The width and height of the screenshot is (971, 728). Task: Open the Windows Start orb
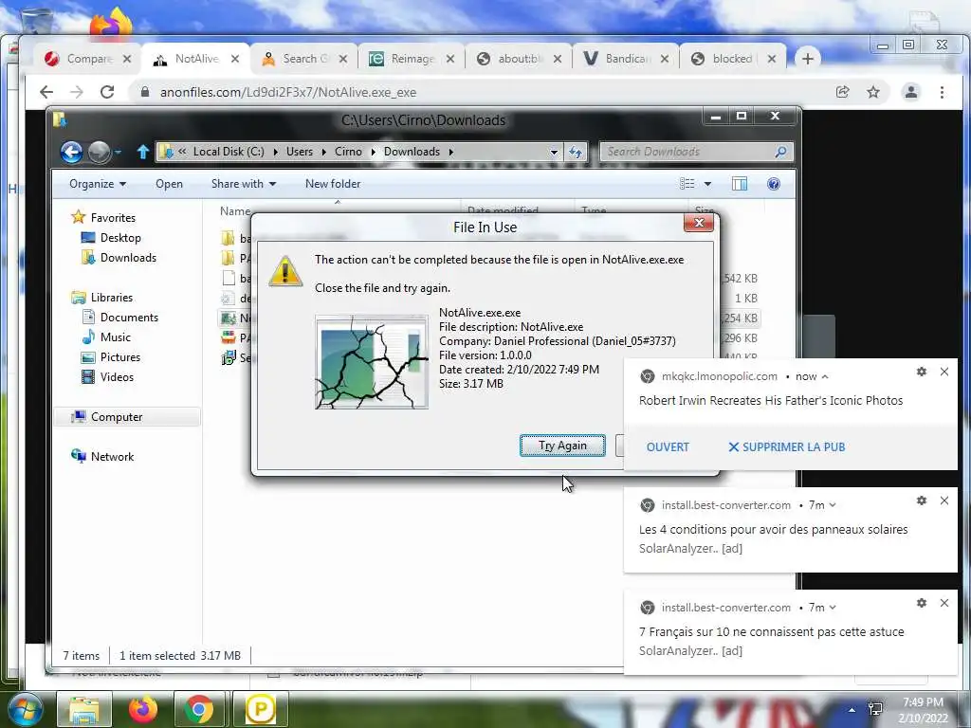pyautogui.click(x=24, y=709)
